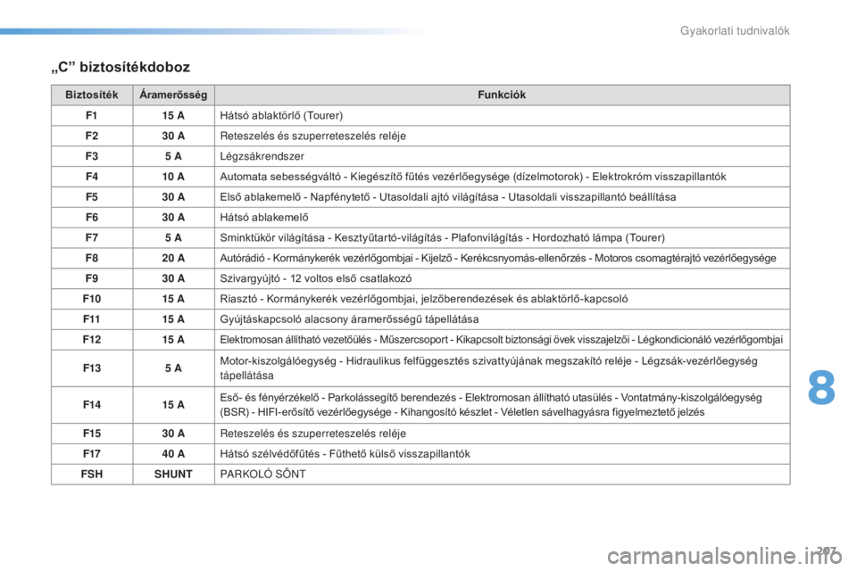Select the F4 fuse row label
Screen dimensions: 857x571
click(91, 177)
